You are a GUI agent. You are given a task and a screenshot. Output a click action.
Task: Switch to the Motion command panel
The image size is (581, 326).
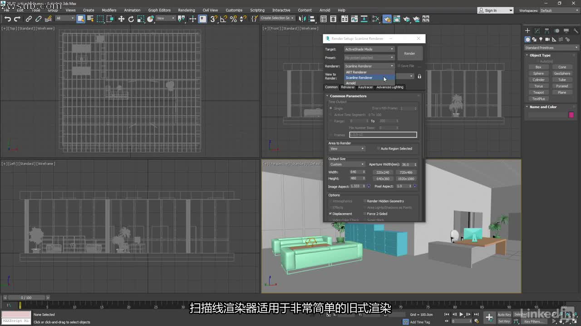pyautogui.click(x=556, y=31)
